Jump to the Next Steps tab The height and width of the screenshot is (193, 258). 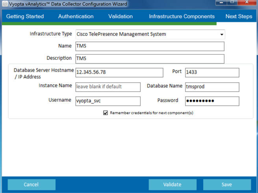pos(239,16)
